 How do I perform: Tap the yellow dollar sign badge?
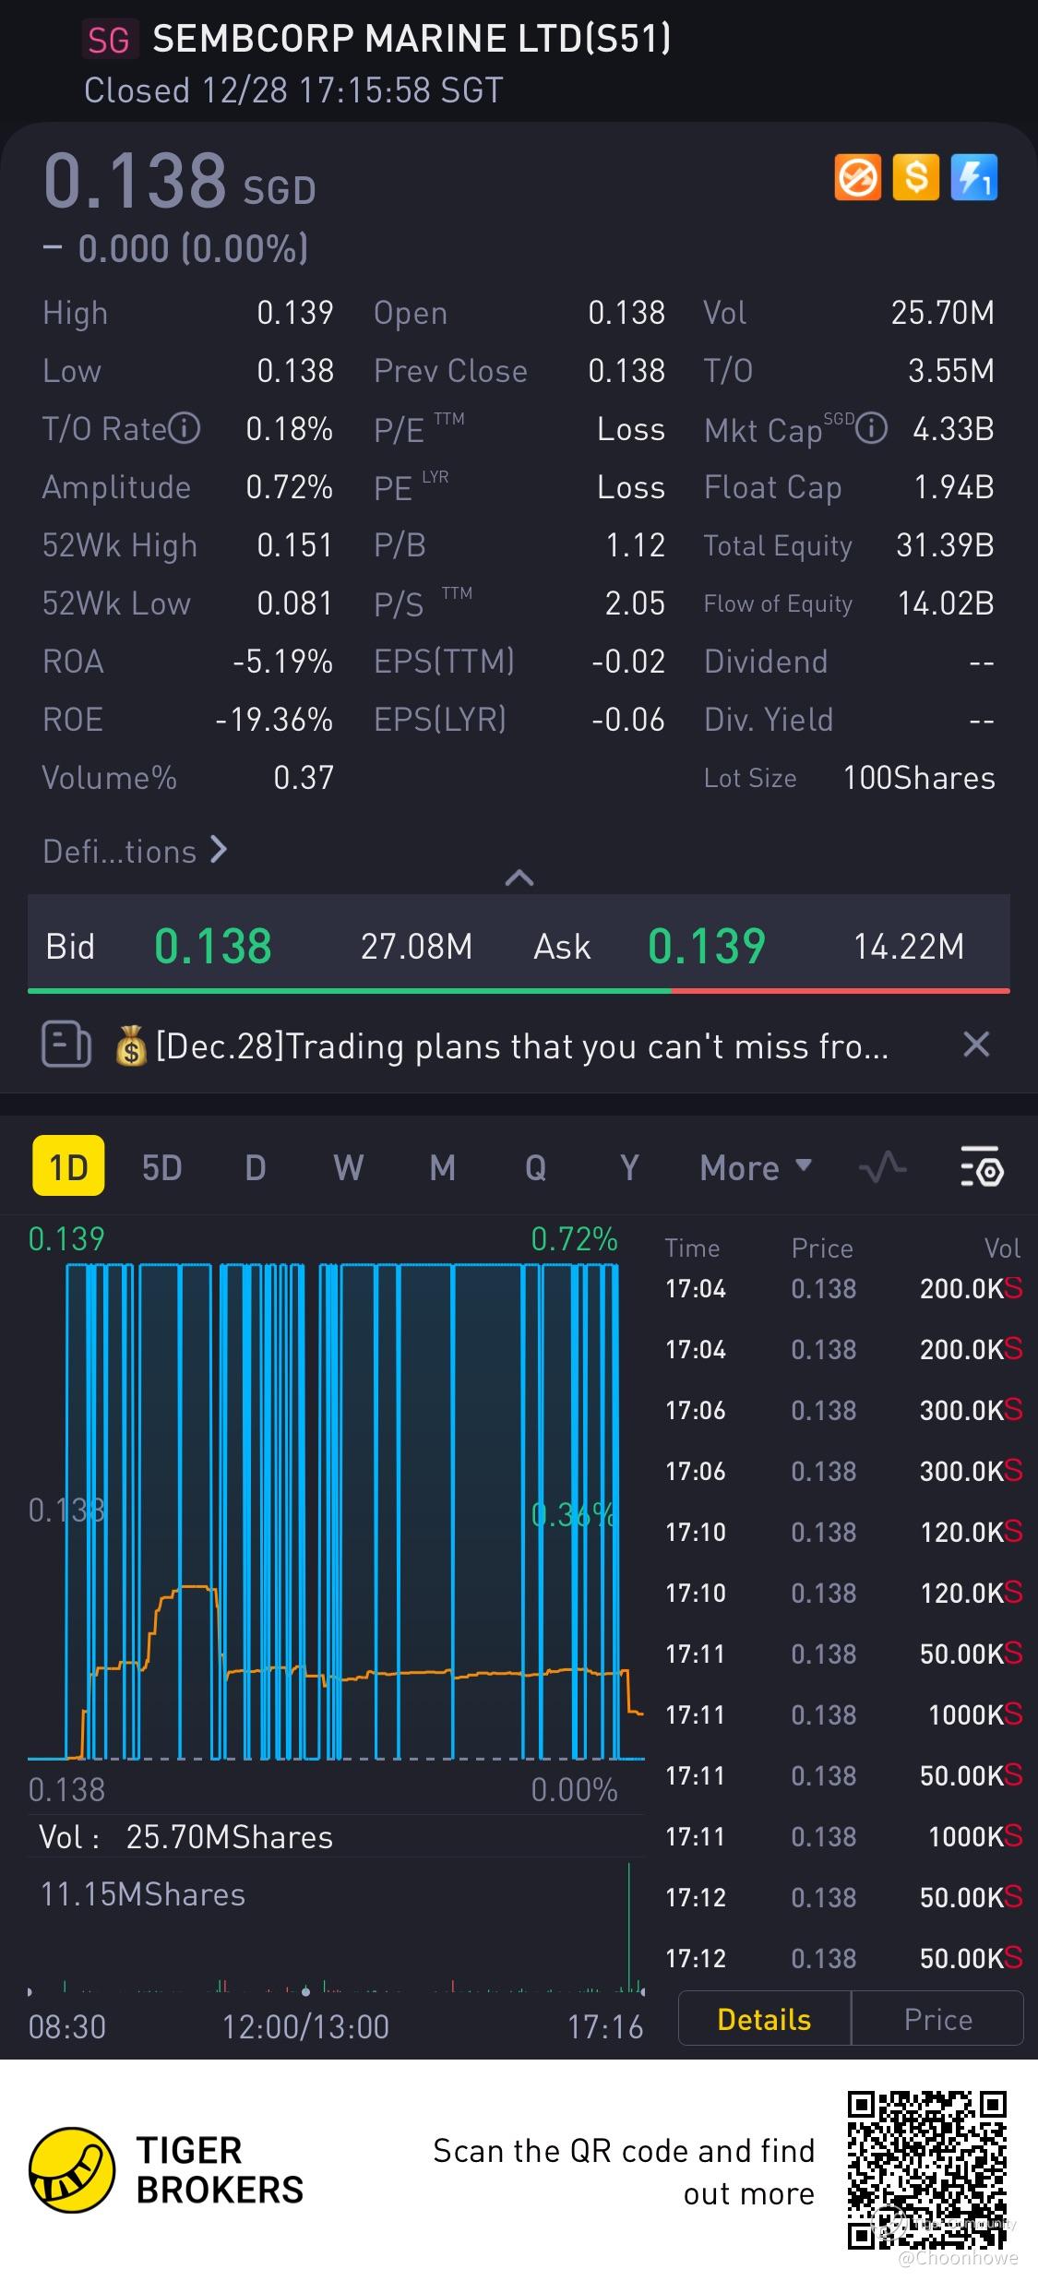click(x=915, y=177)
